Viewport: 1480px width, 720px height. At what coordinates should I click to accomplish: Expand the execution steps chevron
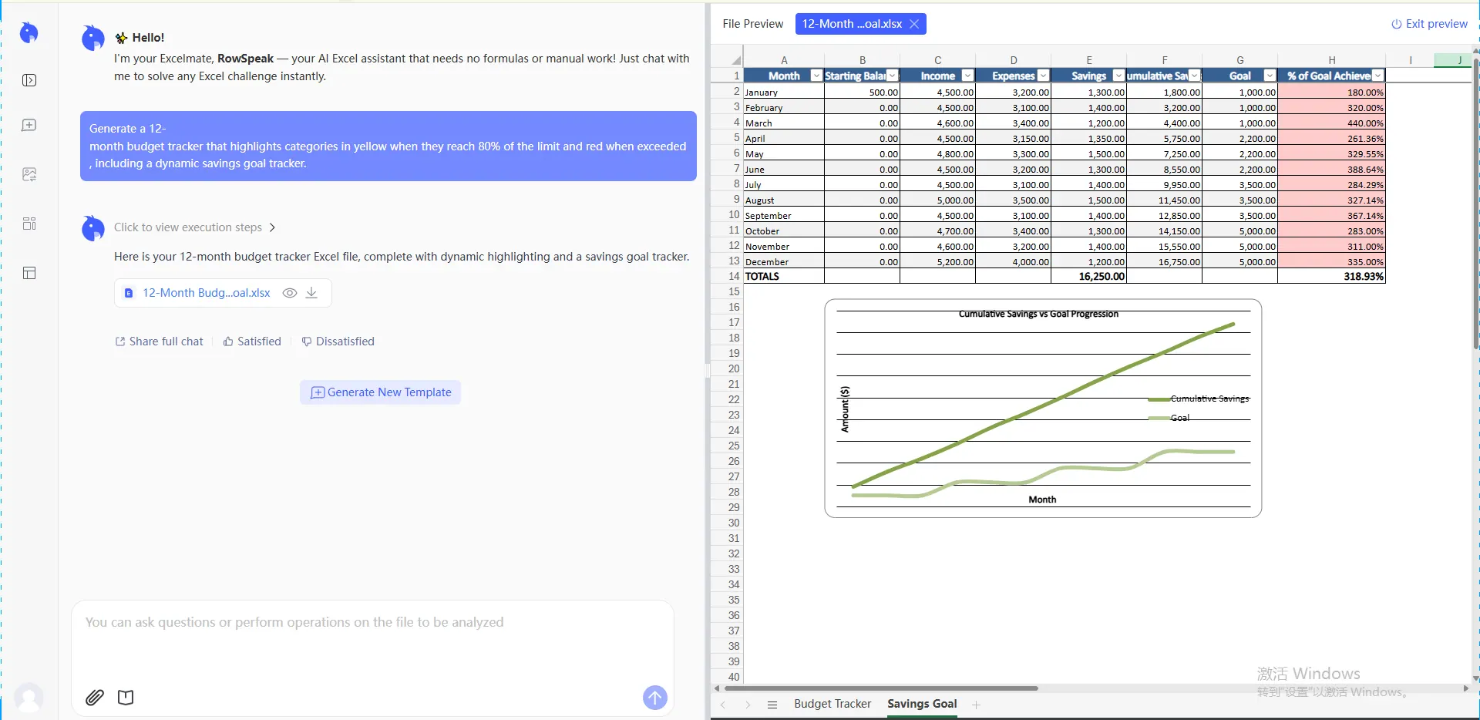(271, 227)
